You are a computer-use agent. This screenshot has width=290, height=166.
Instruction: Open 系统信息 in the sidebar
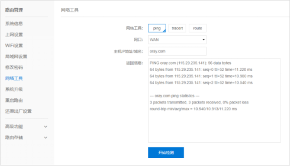14,24
